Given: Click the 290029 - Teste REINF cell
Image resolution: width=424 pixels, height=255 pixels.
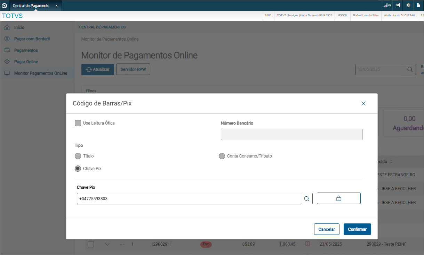Looking at the screenshot, I should [x=386, y=244].
